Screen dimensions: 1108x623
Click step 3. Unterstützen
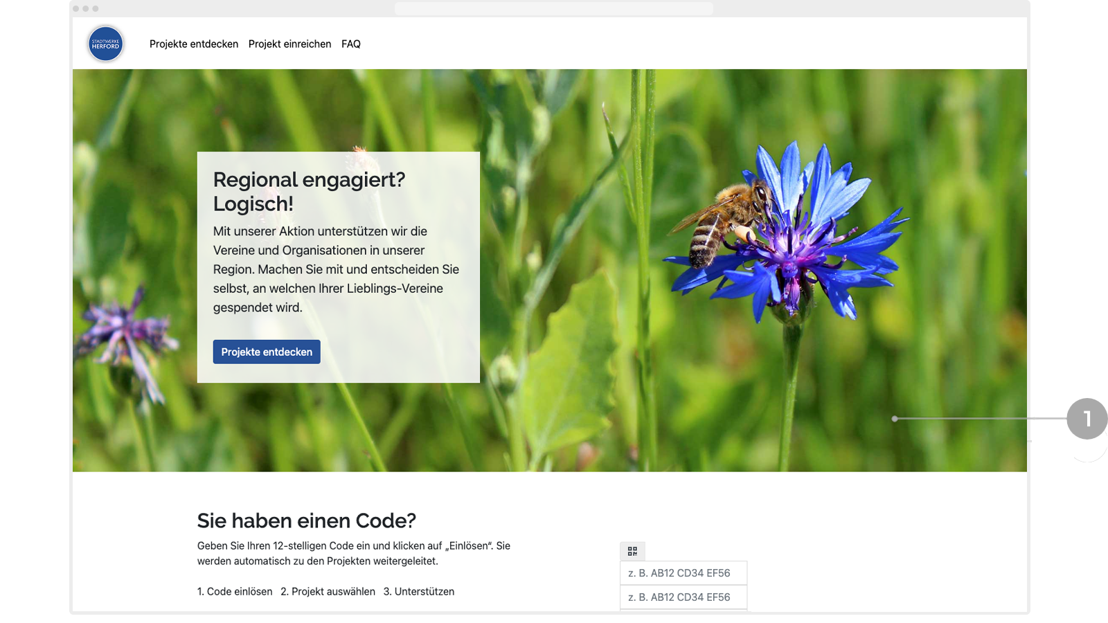(419, 591)
